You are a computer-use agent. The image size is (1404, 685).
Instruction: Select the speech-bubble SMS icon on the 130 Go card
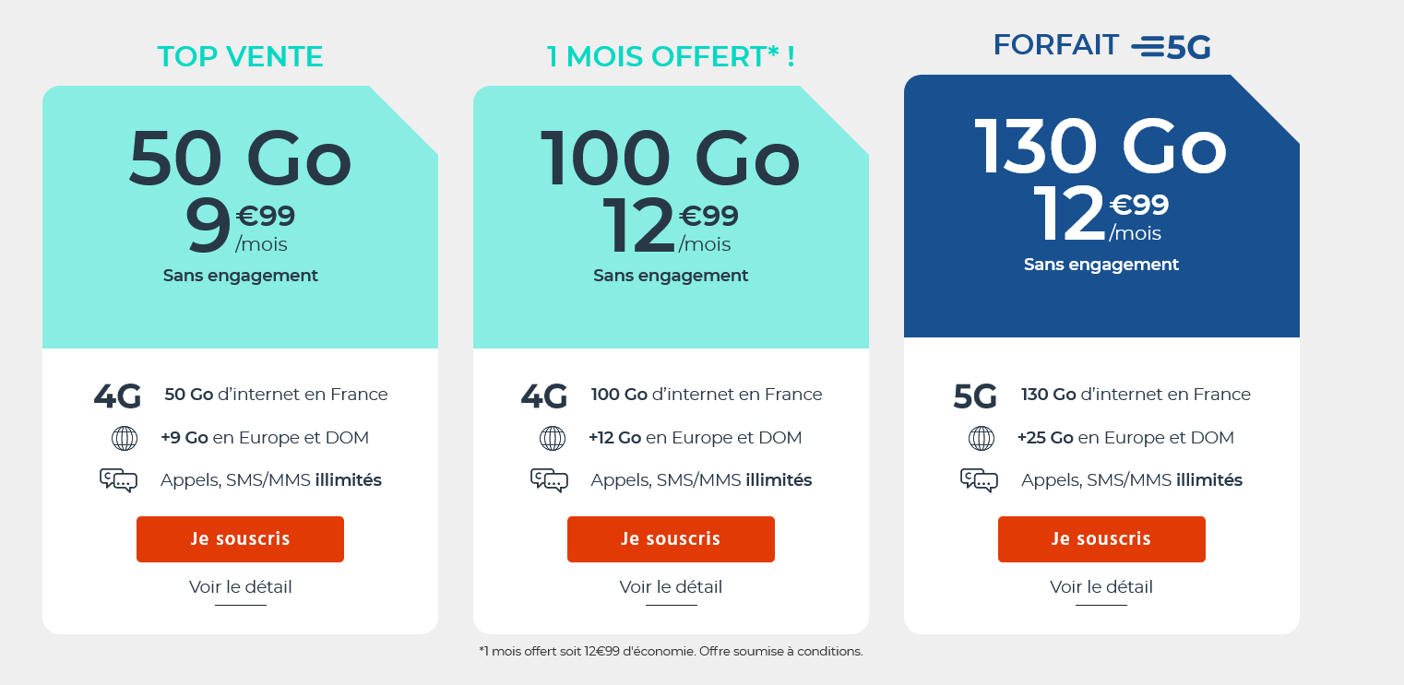980,479
